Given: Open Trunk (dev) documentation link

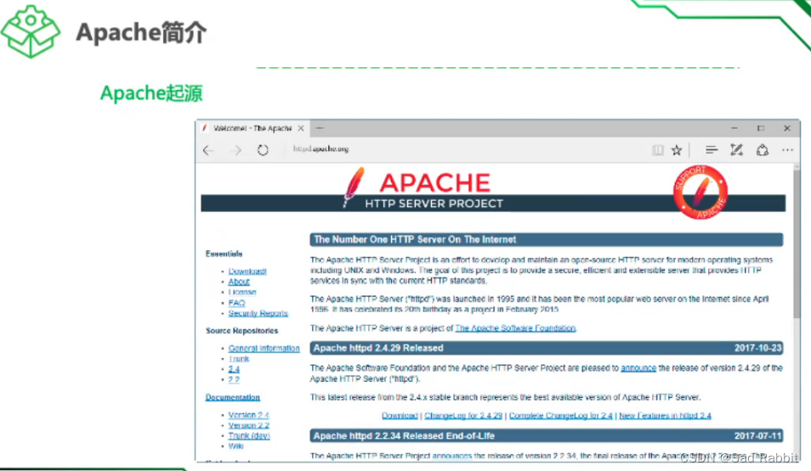Looking at the screenshot, I should click(x=249, y=435).
